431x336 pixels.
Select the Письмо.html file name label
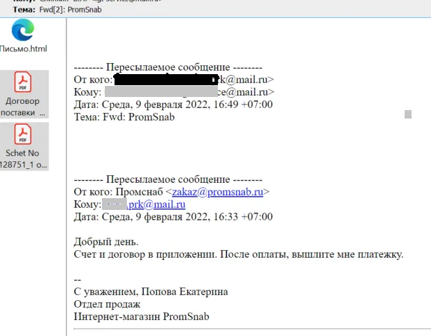click(24, 48)
